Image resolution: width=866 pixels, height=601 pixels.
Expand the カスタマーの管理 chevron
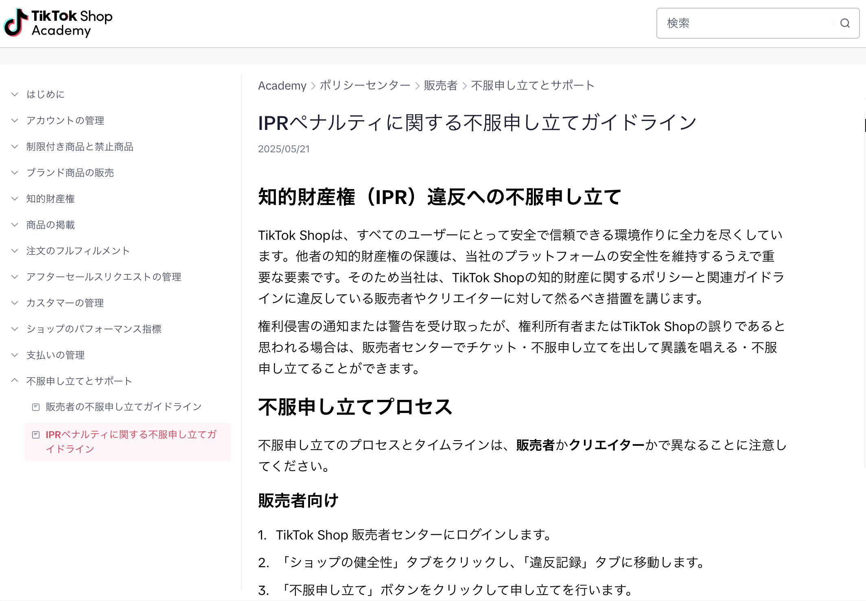pos(15,303)
